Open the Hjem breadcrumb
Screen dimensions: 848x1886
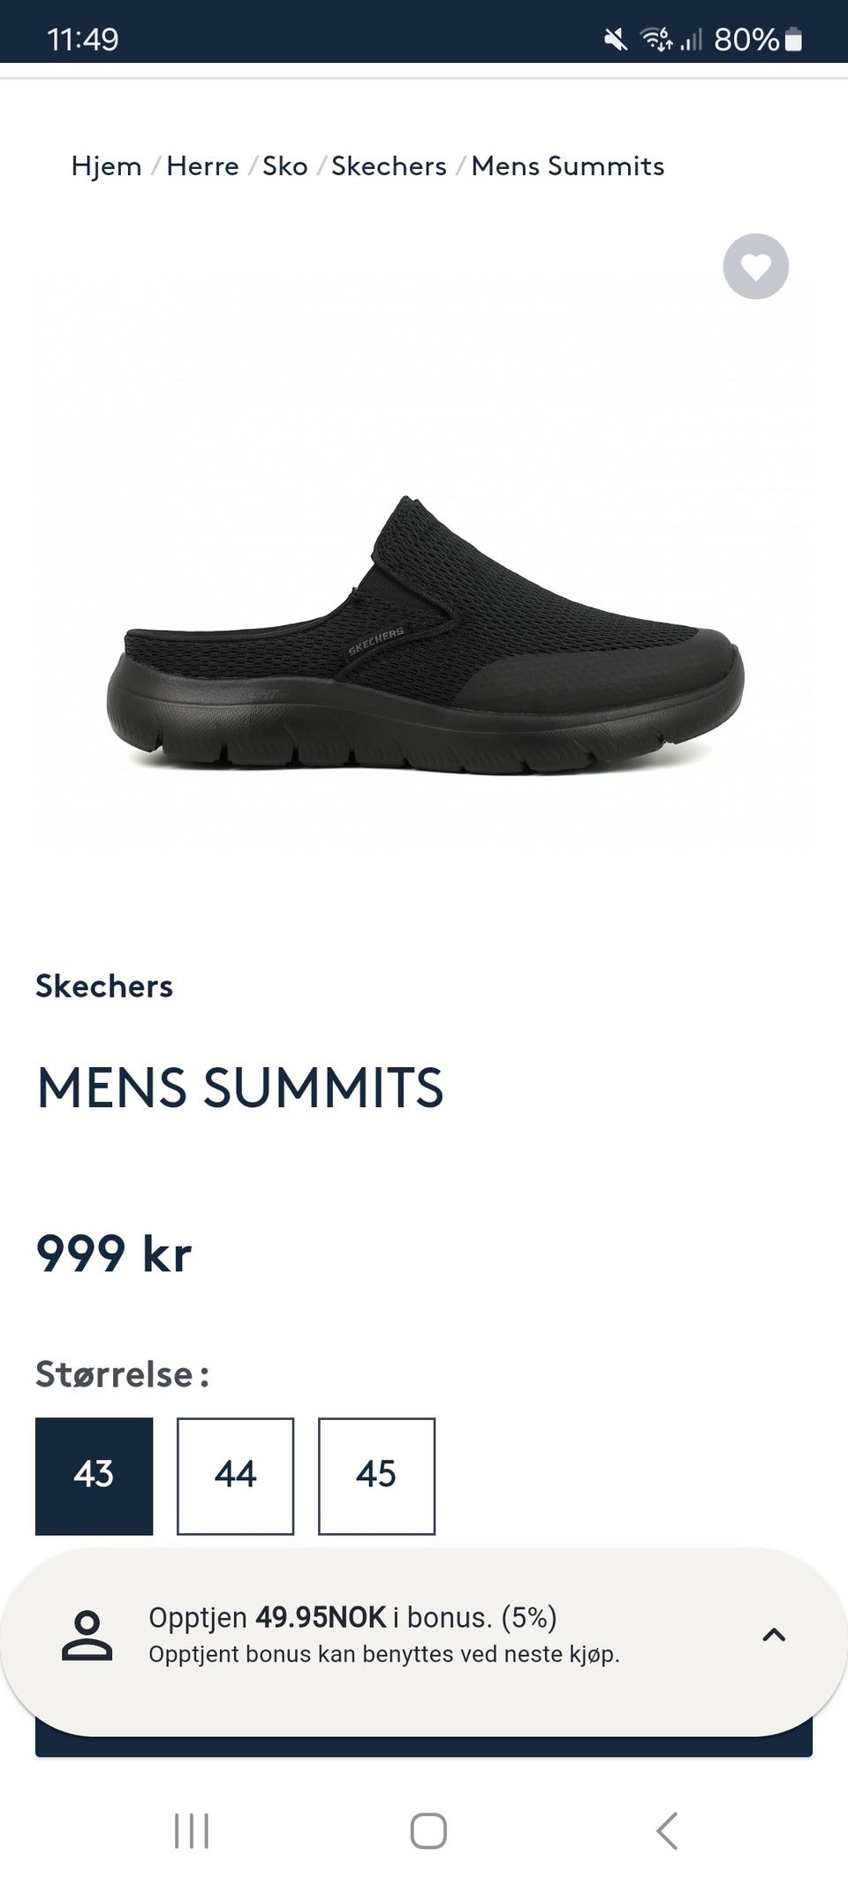click(x=106, y=166)
